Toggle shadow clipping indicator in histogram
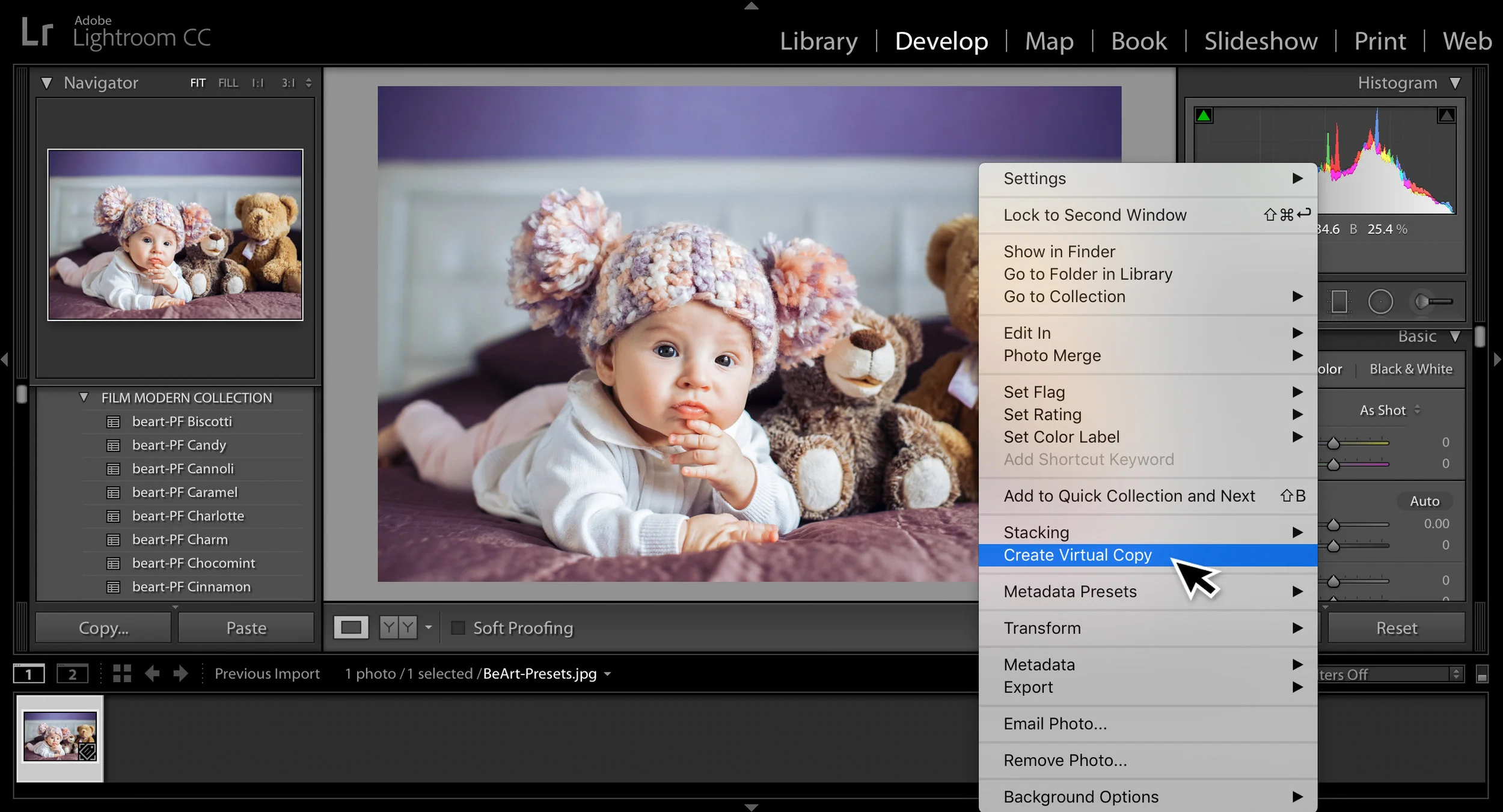1503x812 pixels. click(1204, 115)
